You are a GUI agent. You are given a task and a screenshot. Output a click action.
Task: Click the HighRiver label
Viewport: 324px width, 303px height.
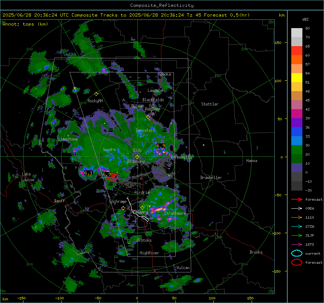point(149,253)
